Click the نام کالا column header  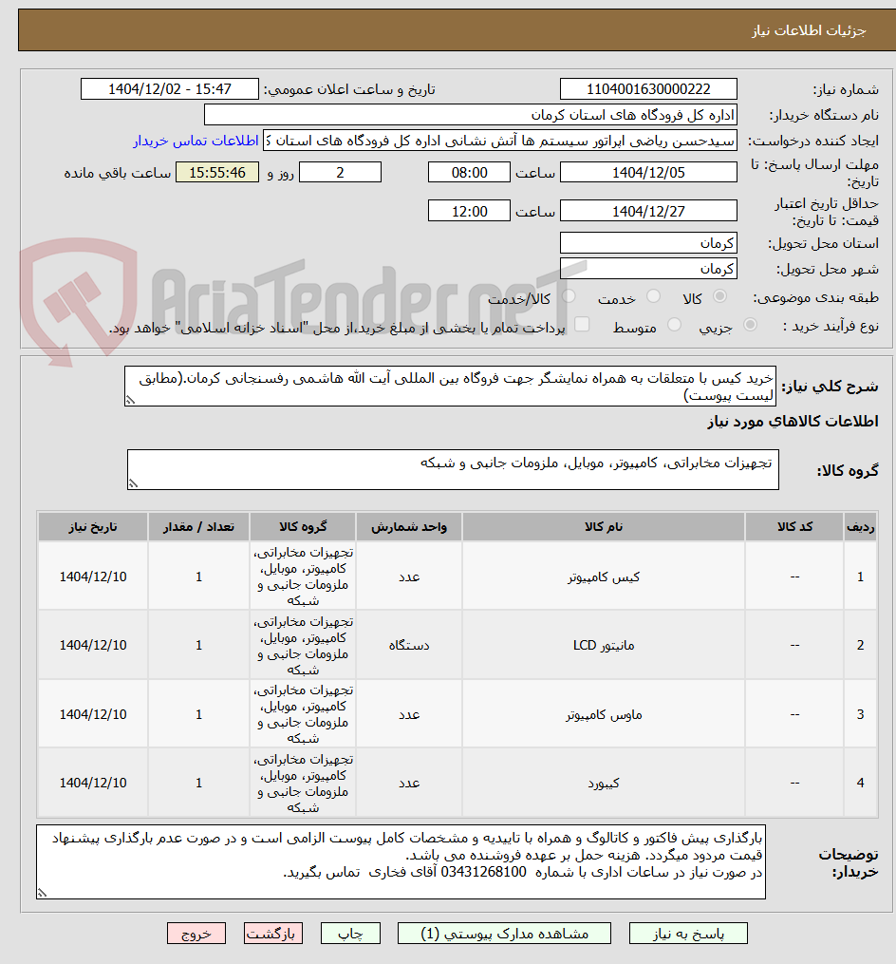(x=604, y=527)
